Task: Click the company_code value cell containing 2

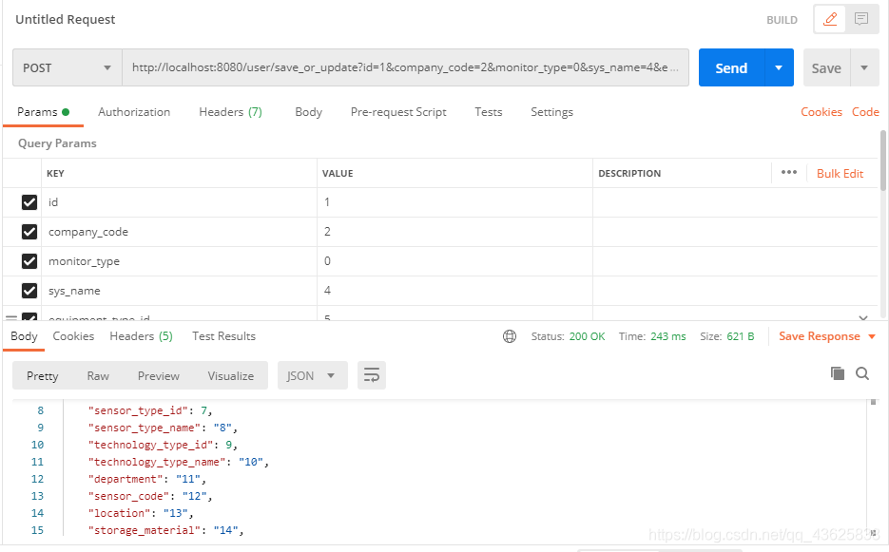Action: 454,232
